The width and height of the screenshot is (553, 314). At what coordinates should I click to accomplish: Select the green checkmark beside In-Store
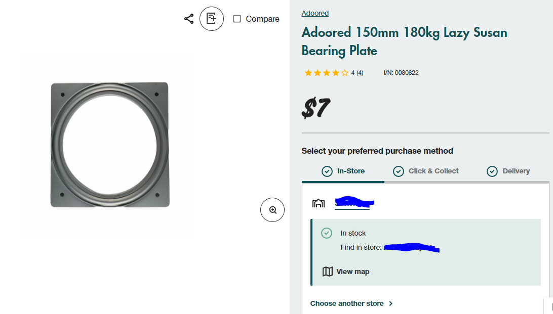pos(327,171)
